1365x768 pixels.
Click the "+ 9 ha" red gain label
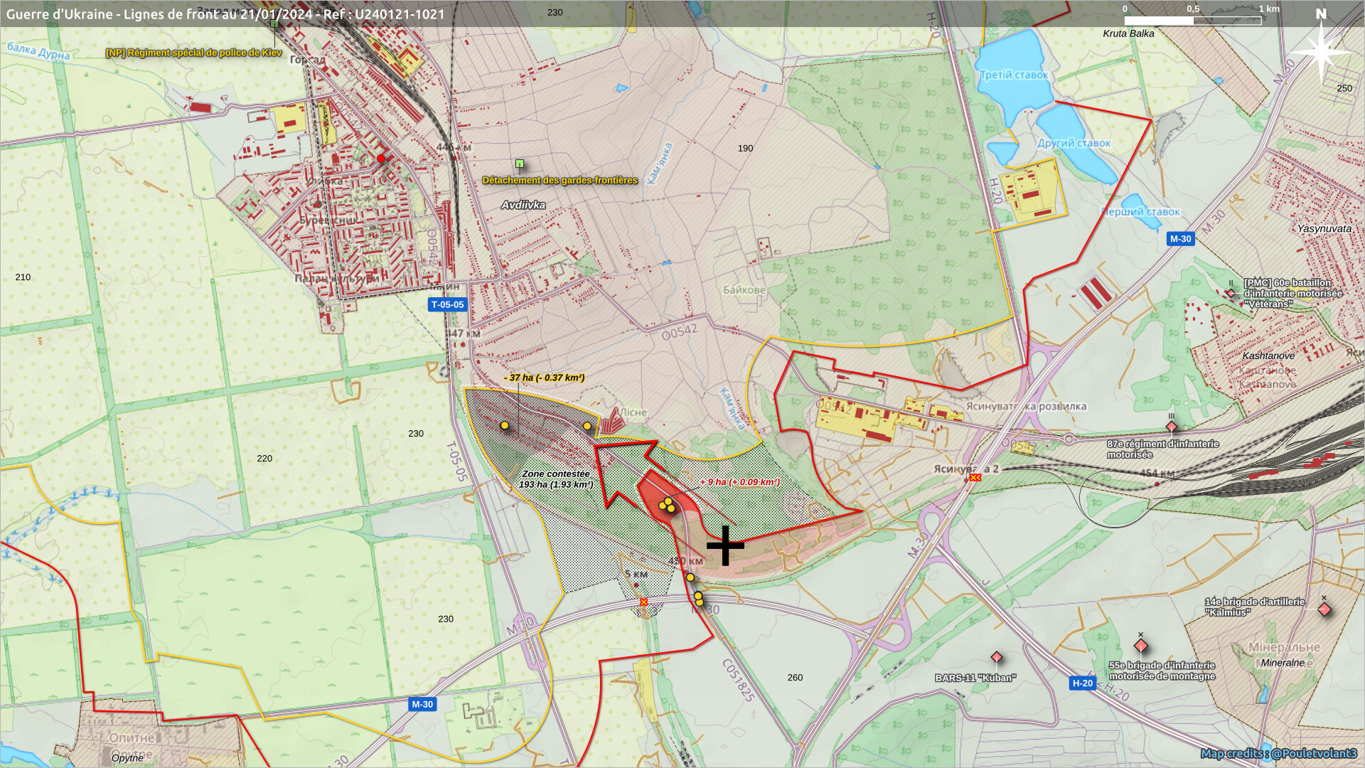tap(739, 482)
